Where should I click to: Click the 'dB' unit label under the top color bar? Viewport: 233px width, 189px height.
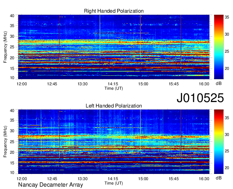click(x=219, y=84)
